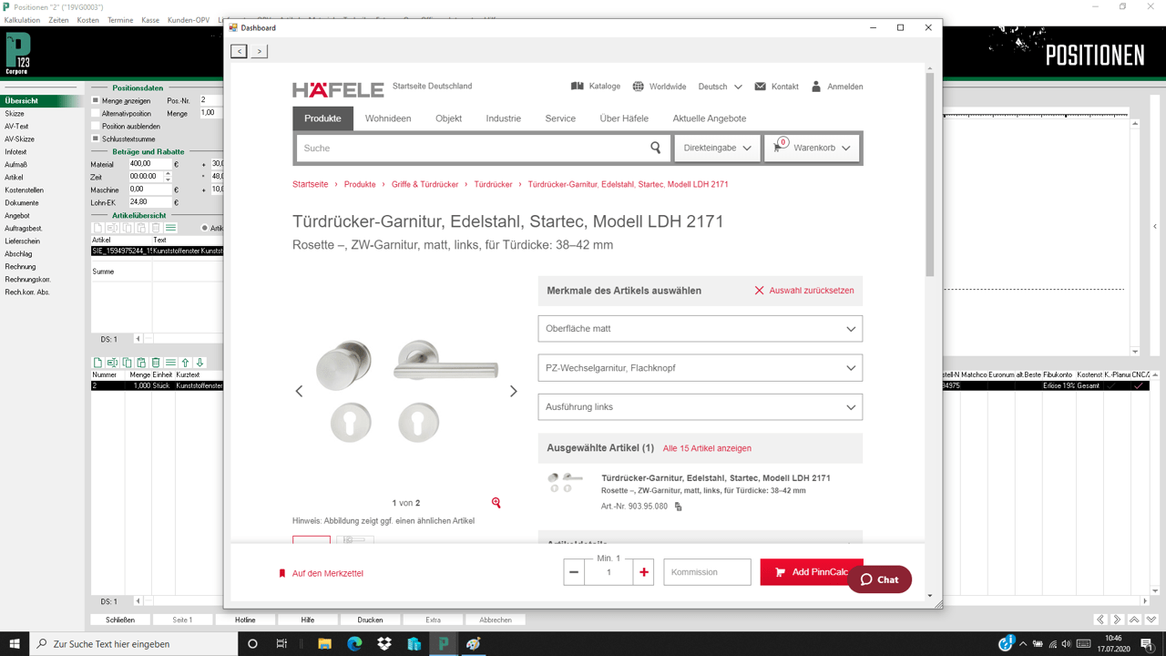The height and width of the screenshot is (656, 1166).
Task: Click Auf den Merkzettel bookmark link
Action: pos(321,573)
